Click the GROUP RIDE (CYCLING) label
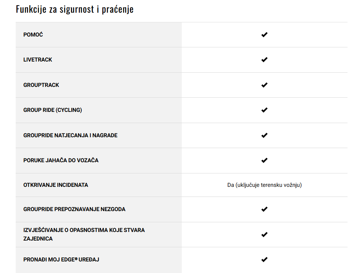The image size is (355, 273). [53, 110]
